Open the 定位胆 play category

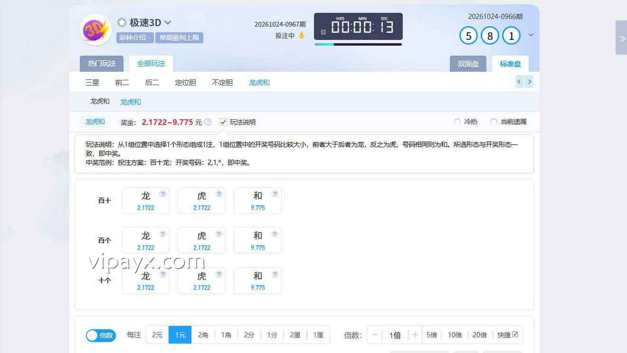185,82
